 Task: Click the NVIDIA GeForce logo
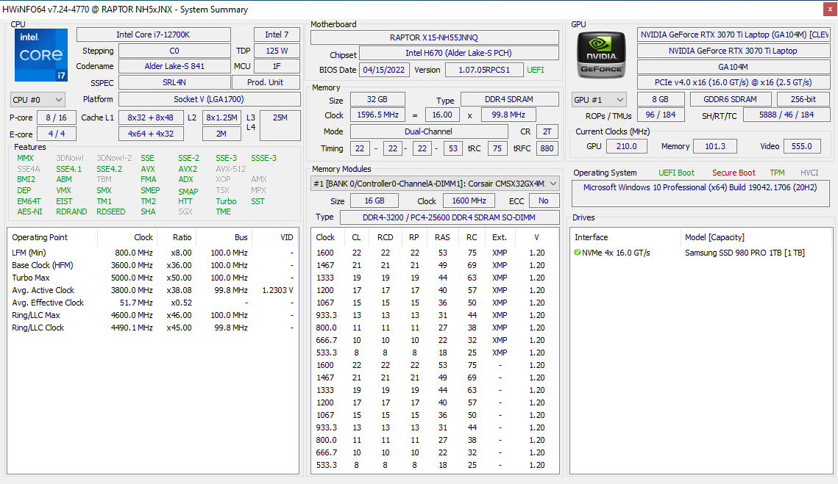pyautogui.click(x=601, y=55)
